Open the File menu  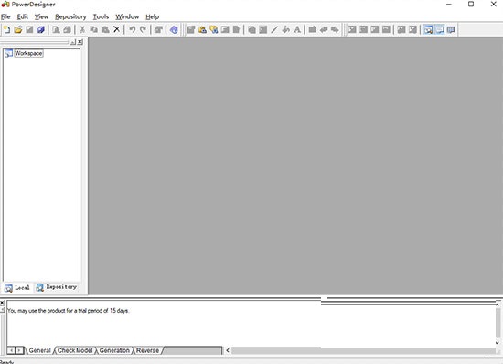click(x=5, y=16)
